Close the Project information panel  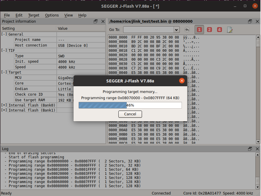click(x=103, y=21)
